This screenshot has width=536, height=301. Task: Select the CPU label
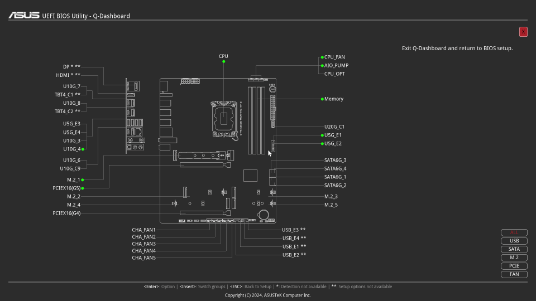point(223,56)
